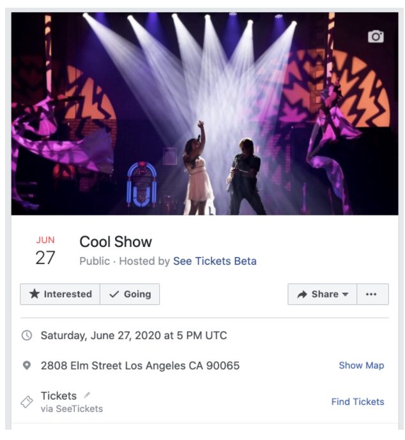Open the three-dot more options menu

(372, 294)
